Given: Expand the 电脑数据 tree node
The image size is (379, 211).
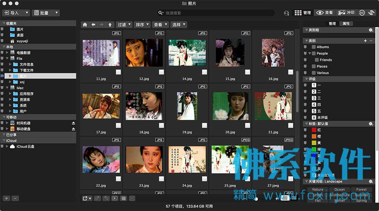Looking at the screenshot, I should [7, 53].
